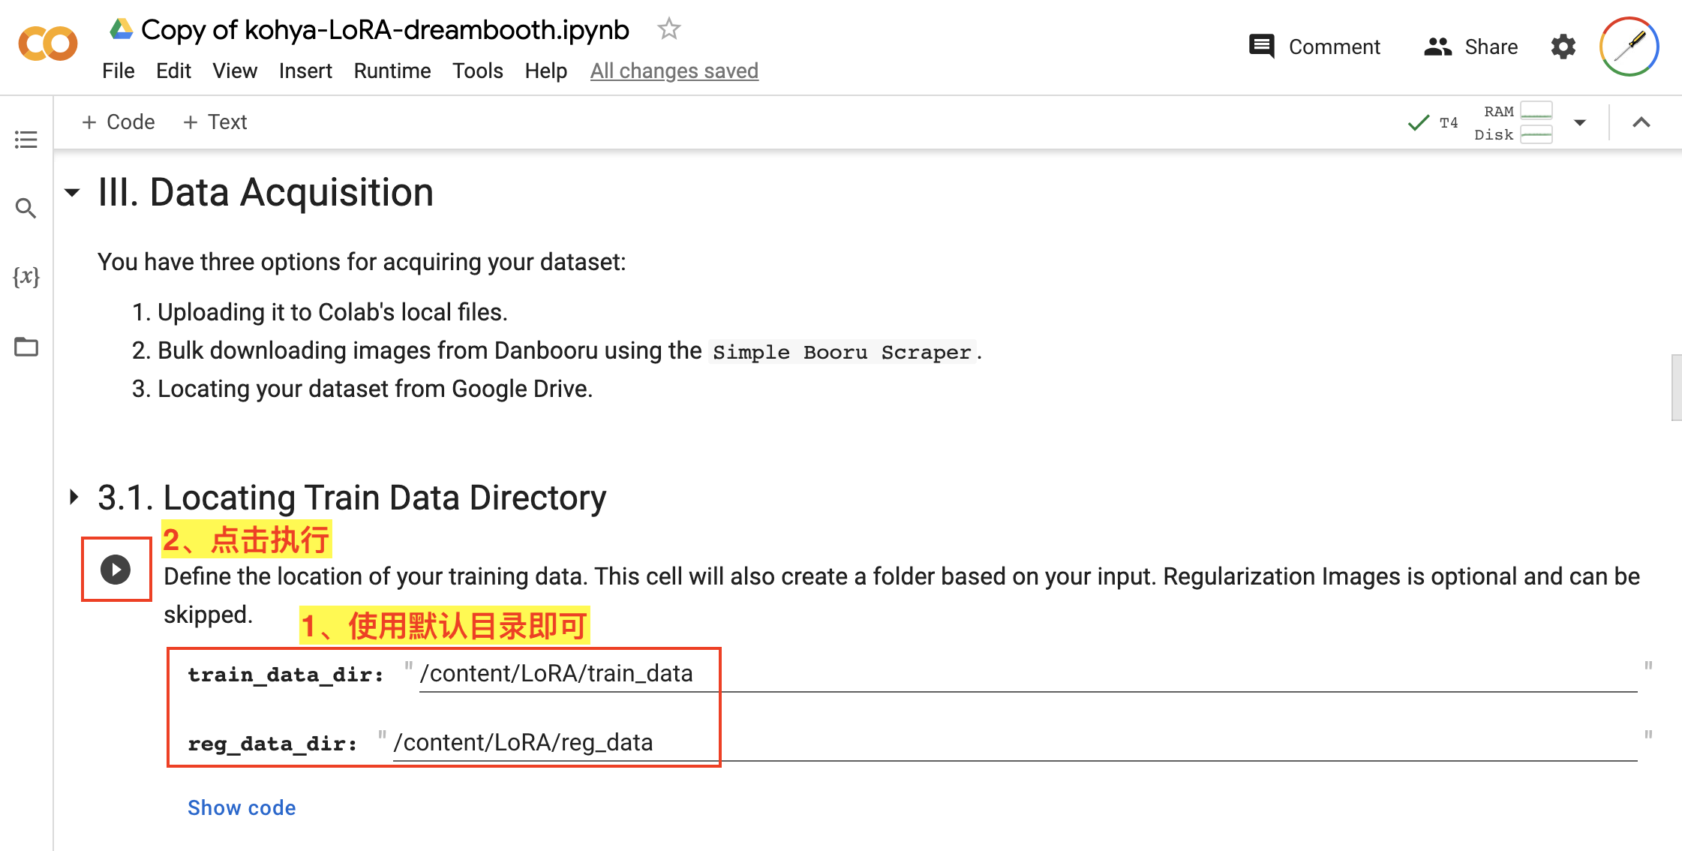
Task: Open the Runtime menu
Action: (392, 71)
